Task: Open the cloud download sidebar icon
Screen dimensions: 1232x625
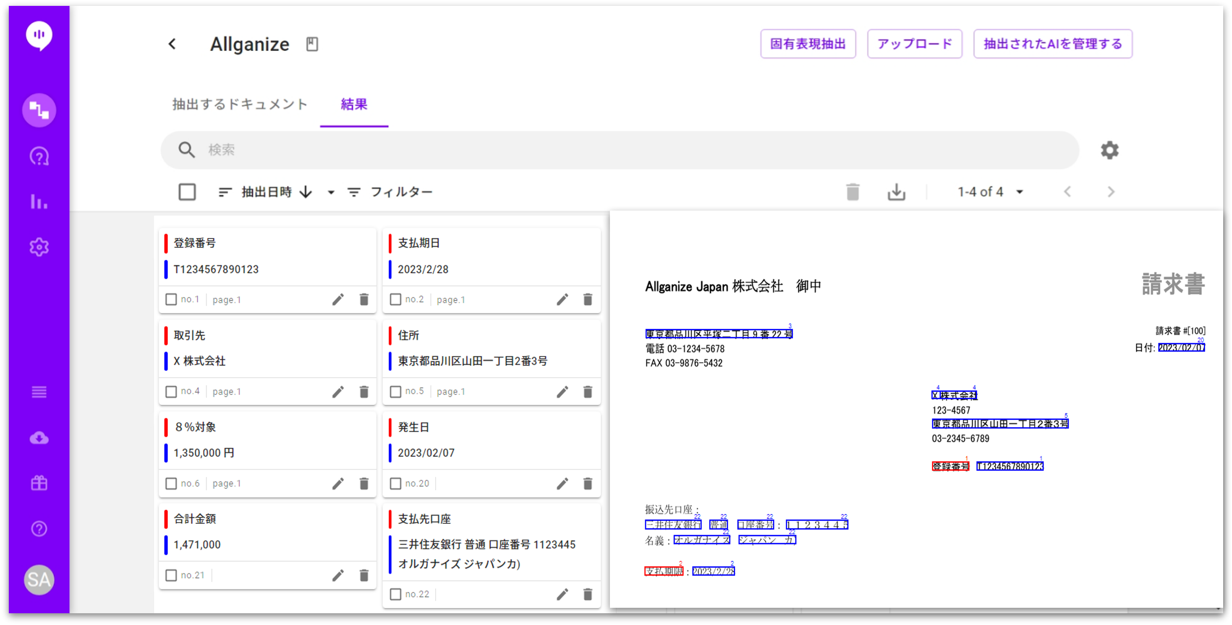Action: click(39, 437)
